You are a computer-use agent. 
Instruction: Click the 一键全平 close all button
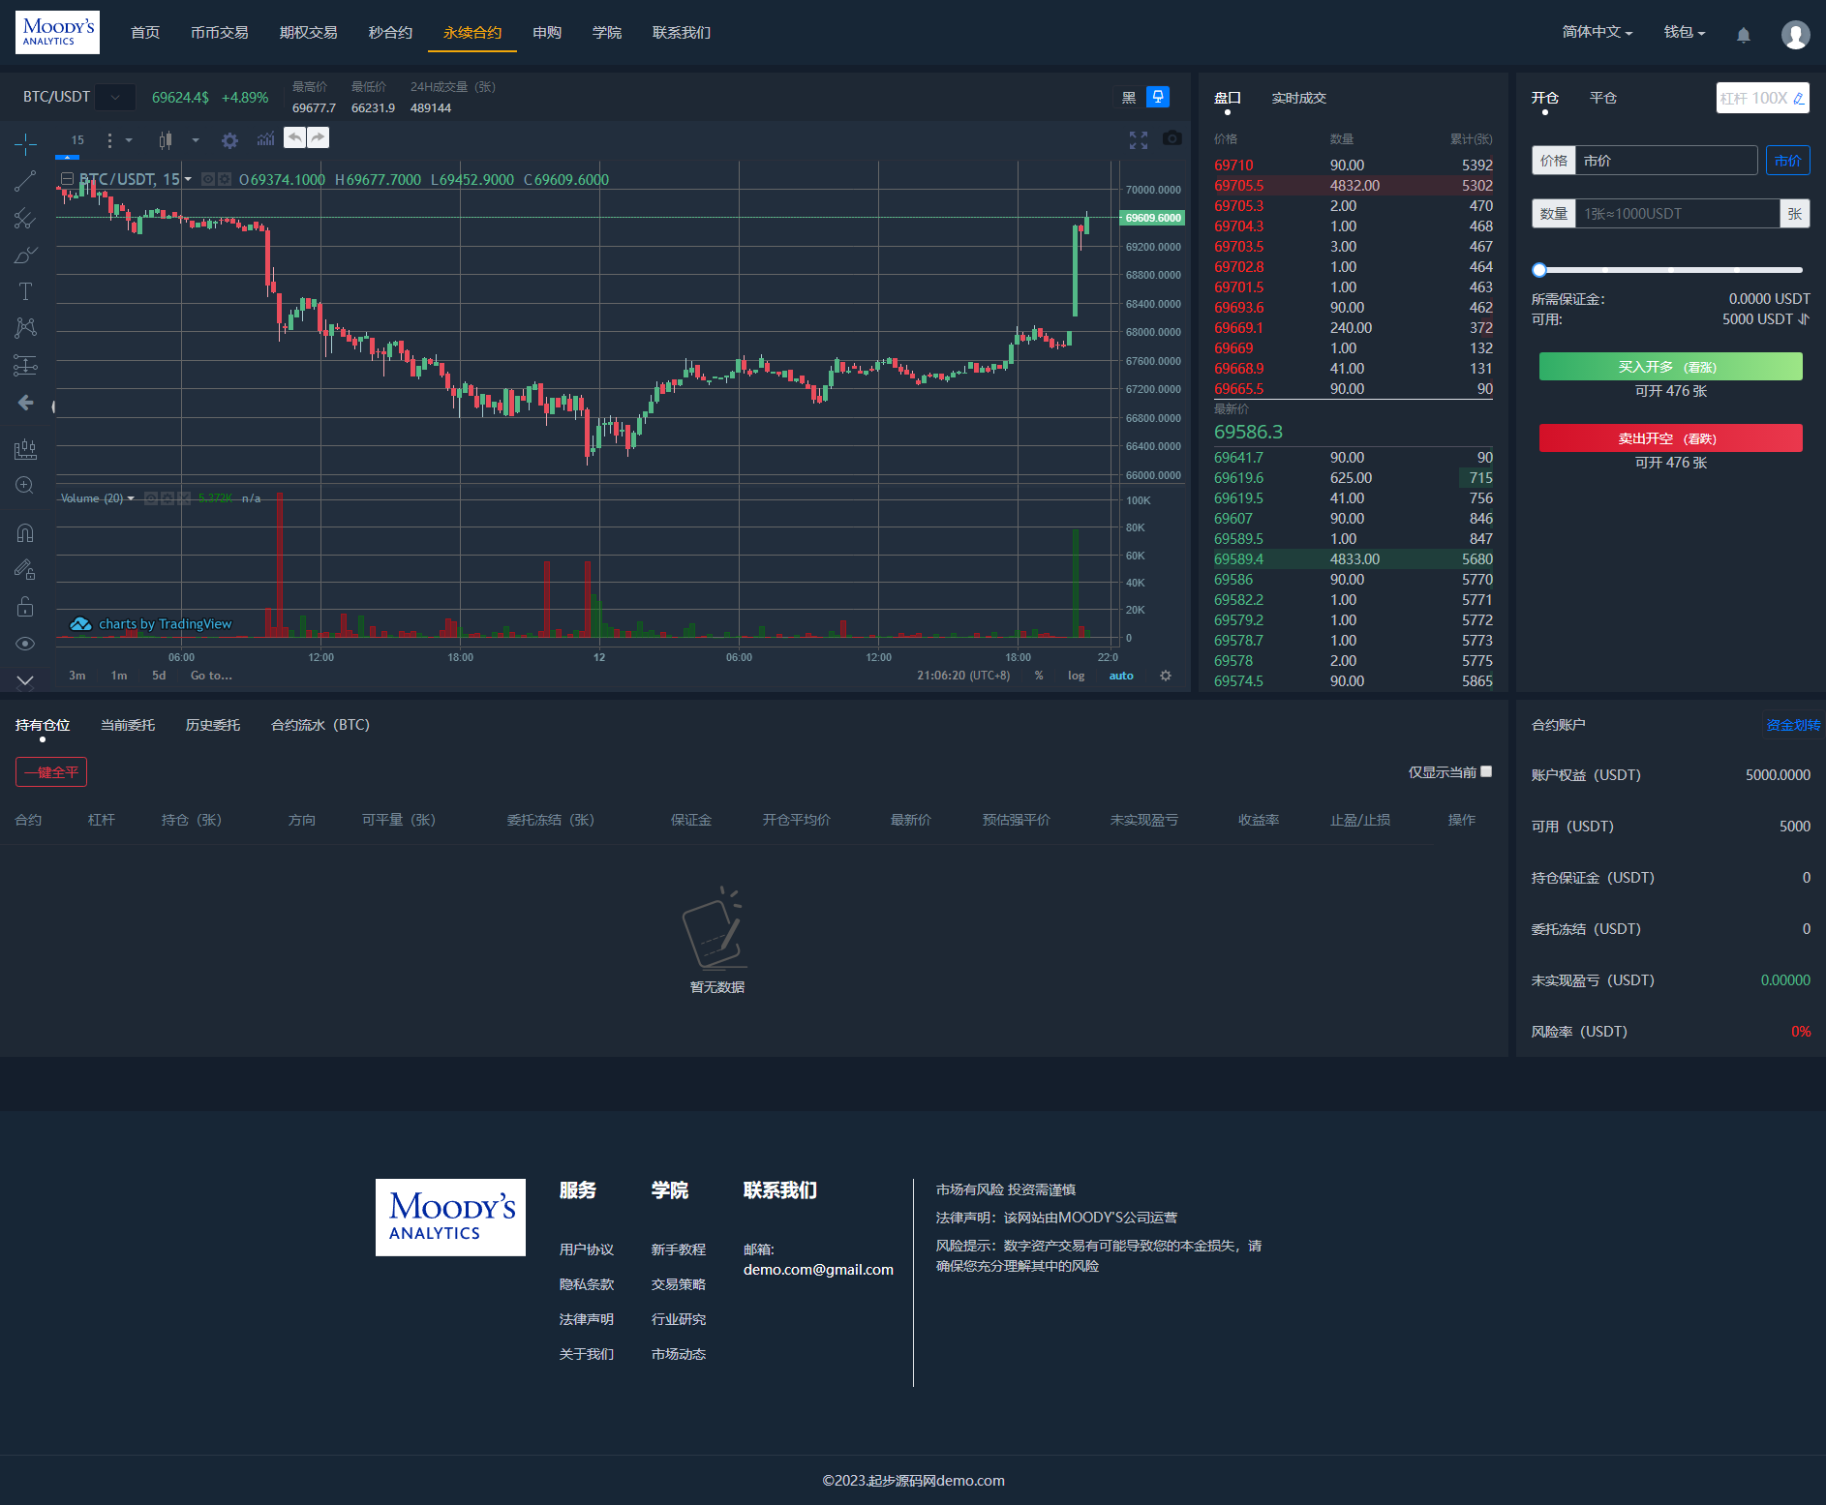click(51, 772)
